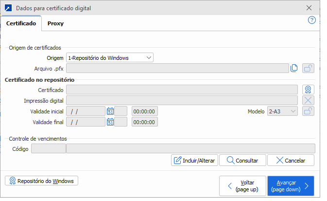
Task: Click the certificate seal icon beside Certificado
Action: coord(308,90)
